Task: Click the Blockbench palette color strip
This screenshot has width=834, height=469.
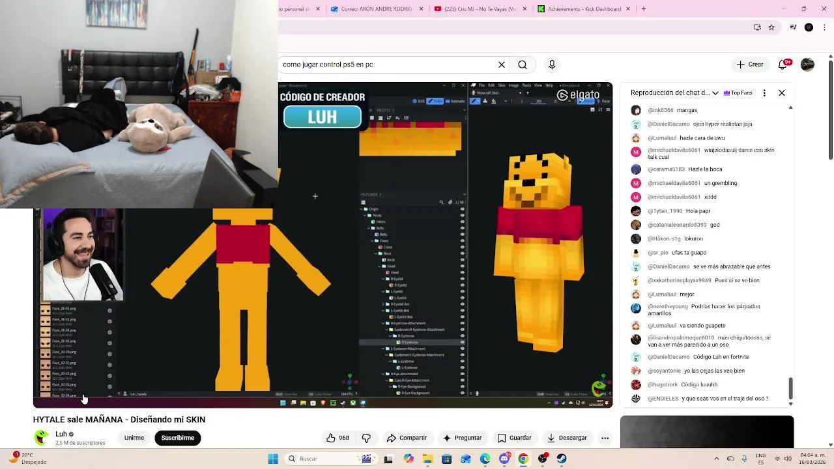Action: 410,139
